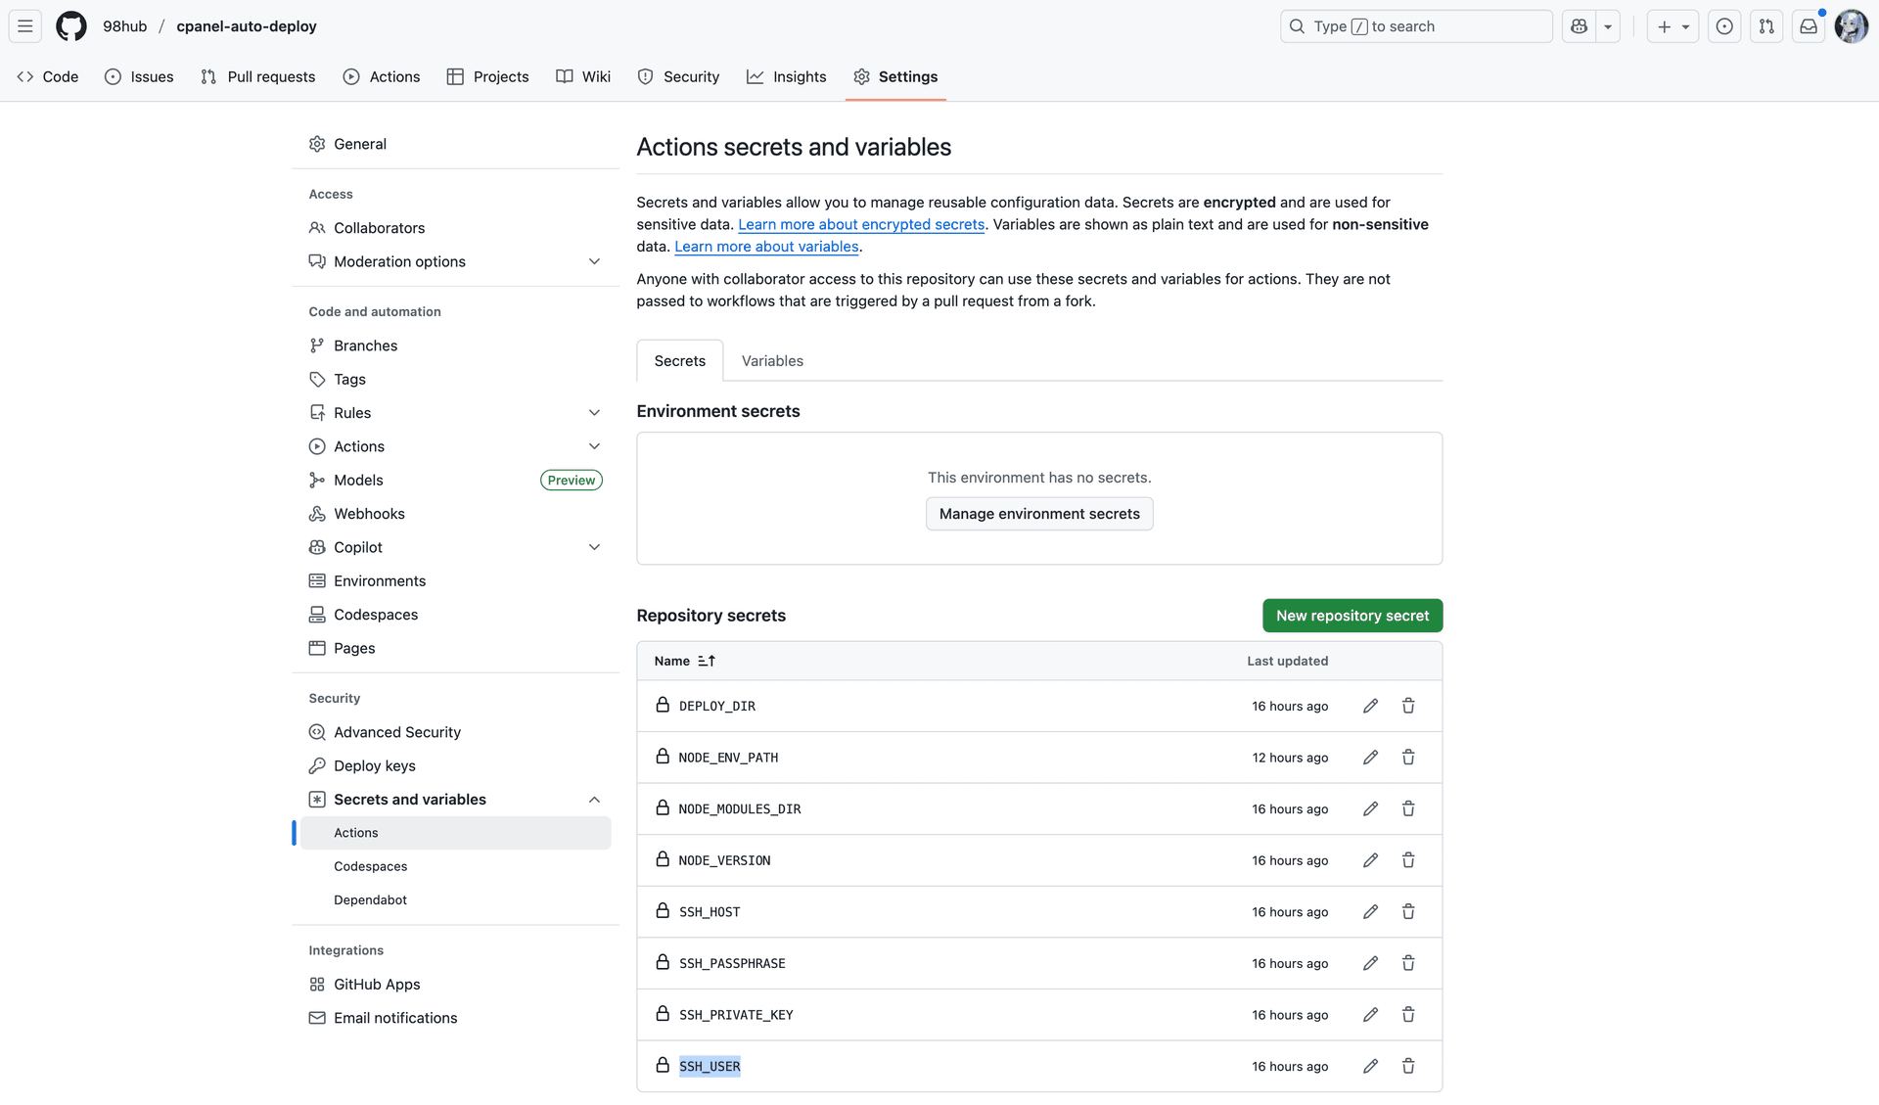Expand the Moderation options section
Viewport: 1879px width, 1105px height.
click(x=595, y=261)
